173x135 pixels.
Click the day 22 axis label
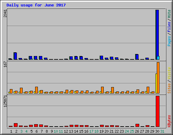117,131
